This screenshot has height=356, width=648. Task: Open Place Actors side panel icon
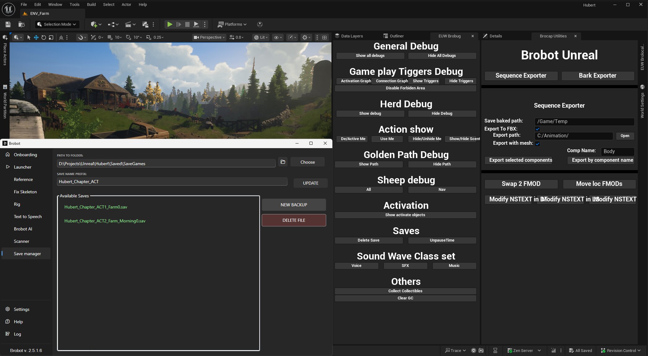5,37
